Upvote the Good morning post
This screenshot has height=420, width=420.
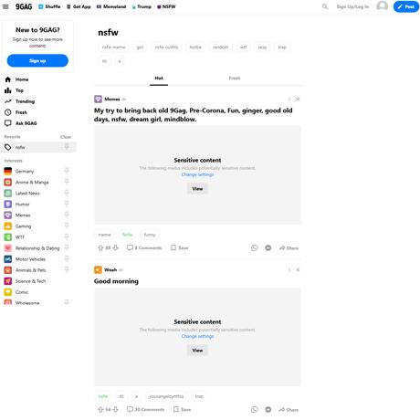pyautogui.click(x=100, y=409)
